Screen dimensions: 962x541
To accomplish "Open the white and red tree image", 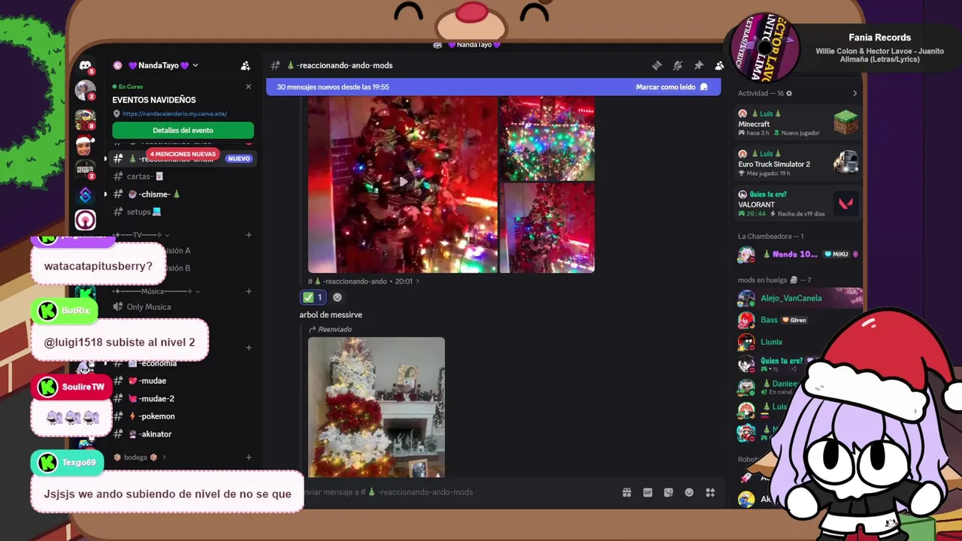I will coord(376,407).
